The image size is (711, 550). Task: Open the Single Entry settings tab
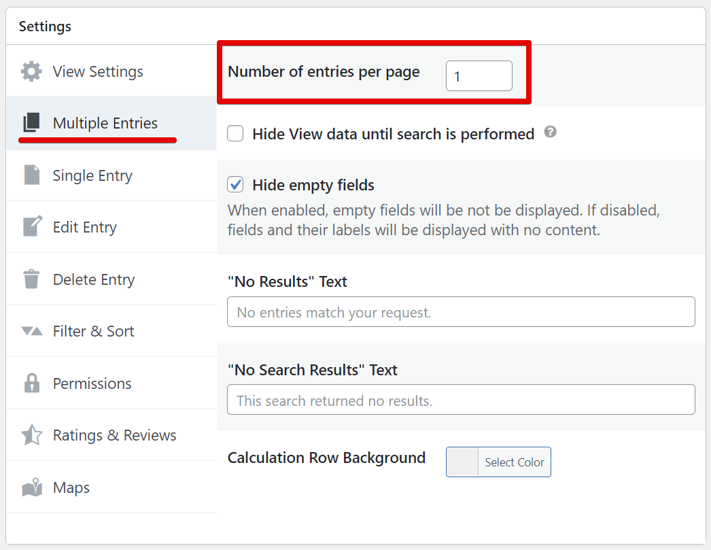coord(92,175)
